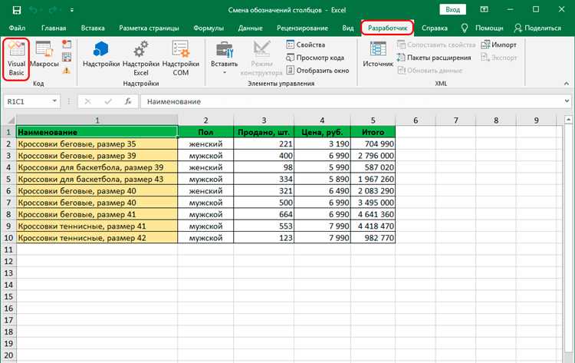This screenshot has width=575, height=363.
Task: Click Отобразить окно
Action: (x=317, y=71)
